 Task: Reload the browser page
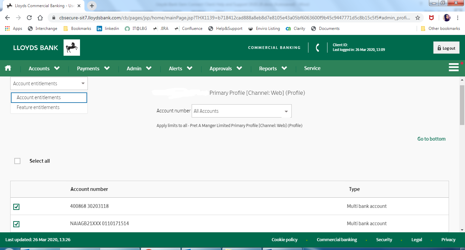pyautogui.click(x=29, y=18)
